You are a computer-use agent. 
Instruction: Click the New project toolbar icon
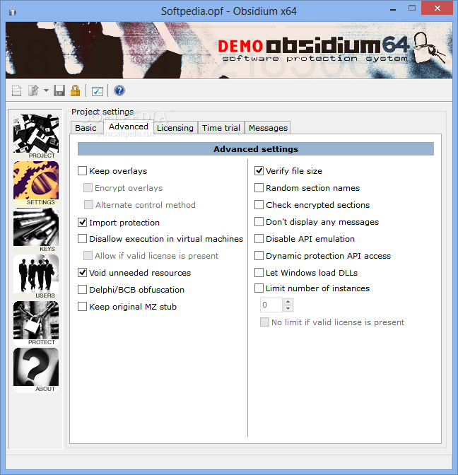pos(16,90)
